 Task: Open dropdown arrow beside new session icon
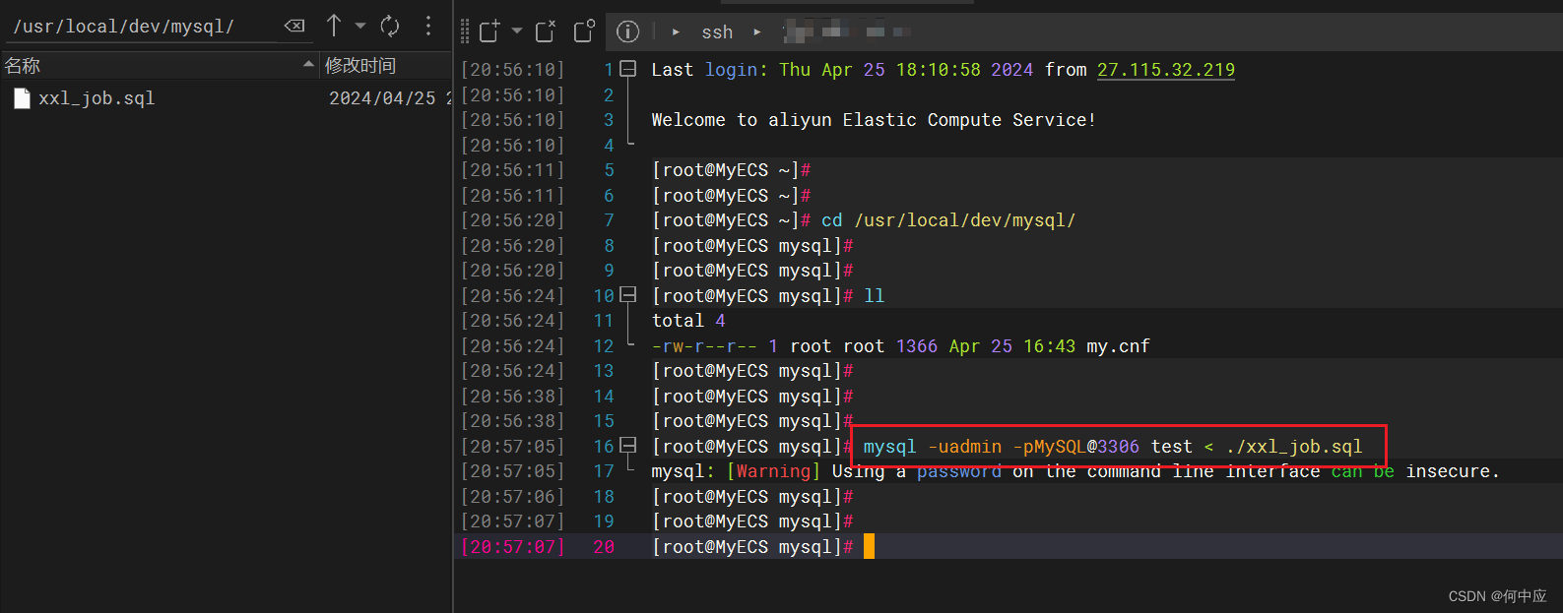tap(517, 31)
